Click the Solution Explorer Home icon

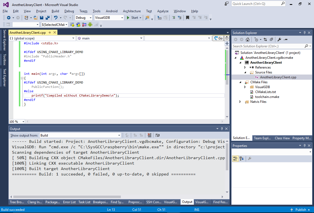point(247,39)
